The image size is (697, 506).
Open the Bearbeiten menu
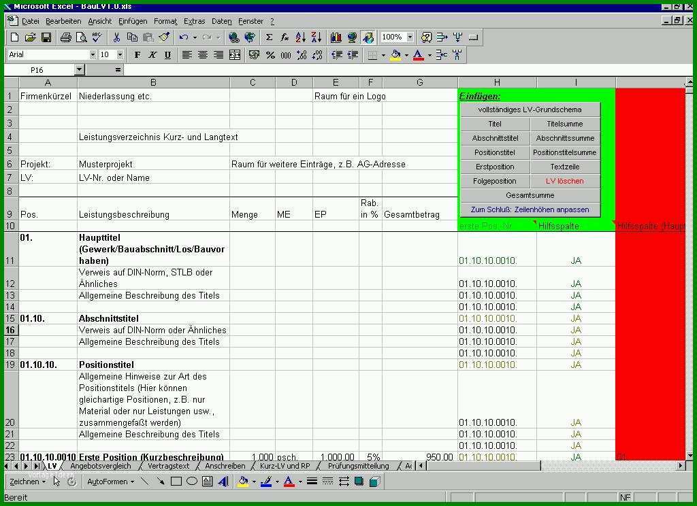(63, 21)
